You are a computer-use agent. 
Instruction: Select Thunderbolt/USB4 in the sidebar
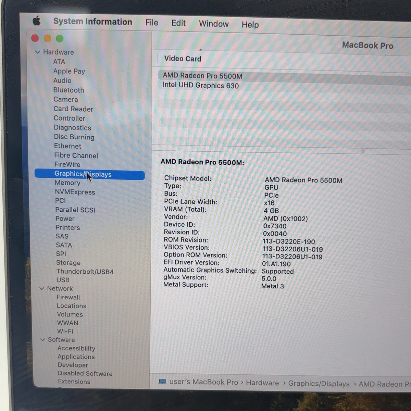(85, 272)
